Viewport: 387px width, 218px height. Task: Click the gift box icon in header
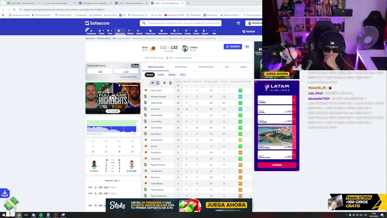(238, 23)
